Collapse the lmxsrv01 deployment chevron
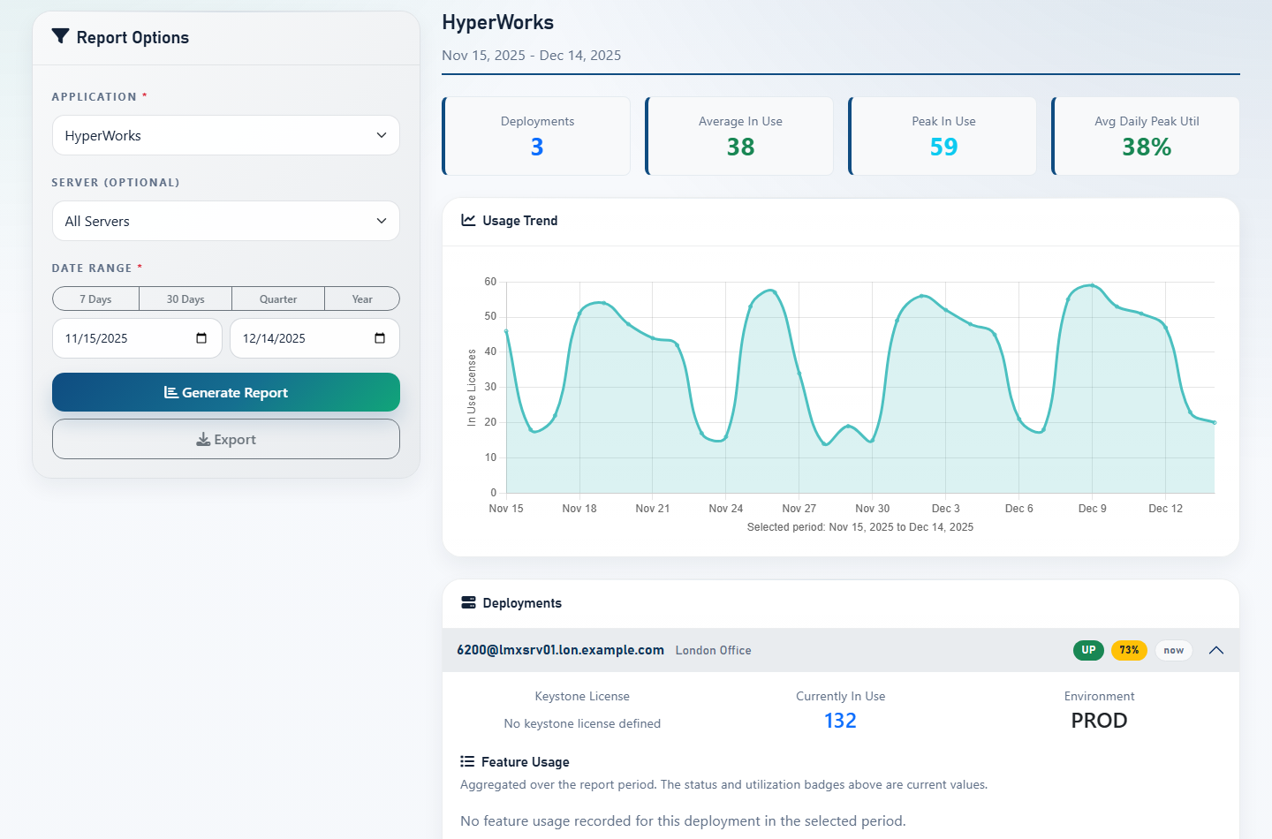 tap(1216, 650)
